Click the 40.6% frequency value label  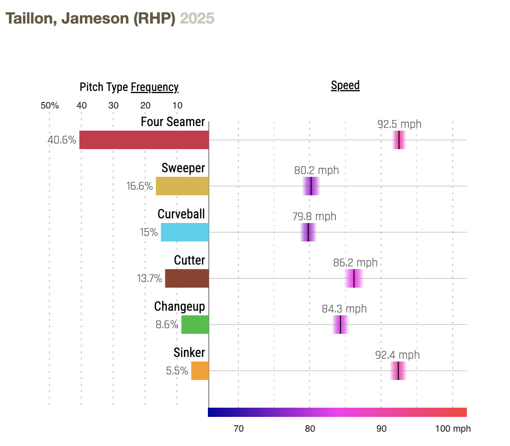(62, 140)
